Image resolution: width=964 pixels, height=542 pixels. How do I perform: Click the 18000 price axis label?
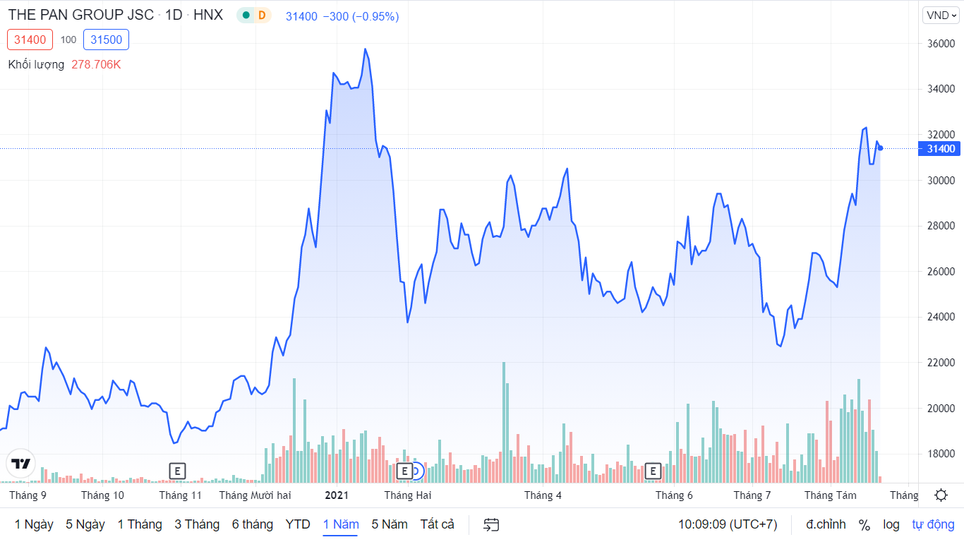[941, 454]
